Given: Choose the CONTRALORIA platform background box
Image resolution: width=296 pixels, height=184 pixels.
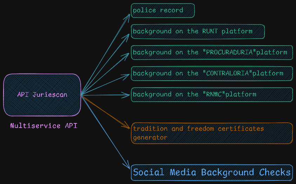Looking at the screenshot, I should click(x=212, y=73).
